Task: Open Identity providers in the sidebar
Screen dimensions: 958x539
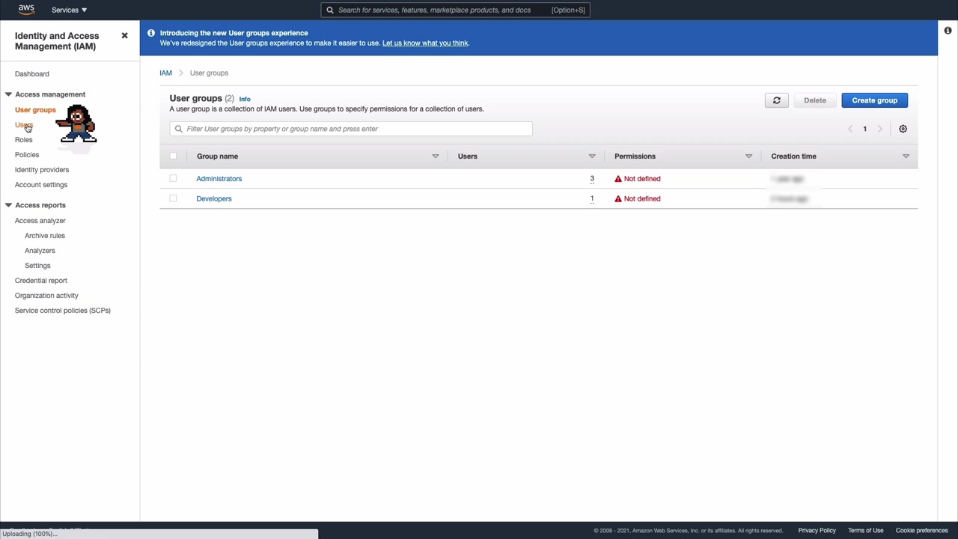Action: click(42, 170)
